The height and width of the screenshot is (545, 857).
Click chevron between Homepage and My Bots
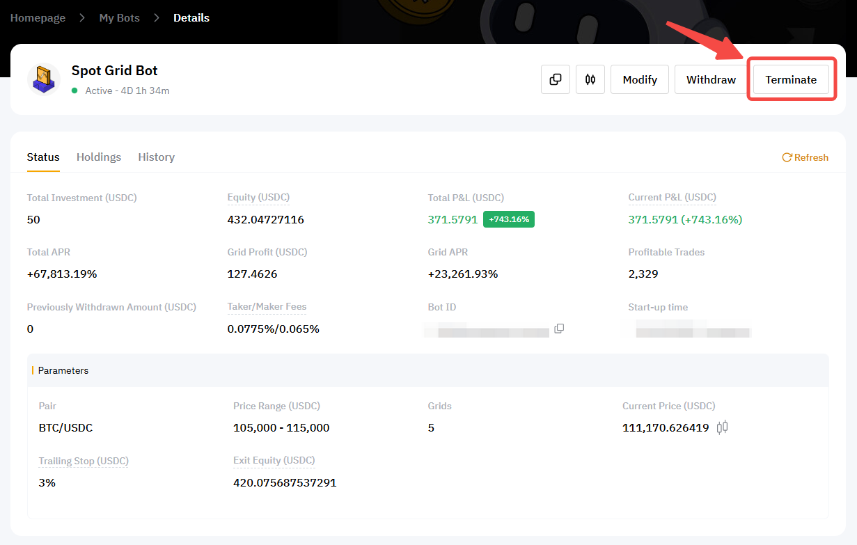[82, 18]
